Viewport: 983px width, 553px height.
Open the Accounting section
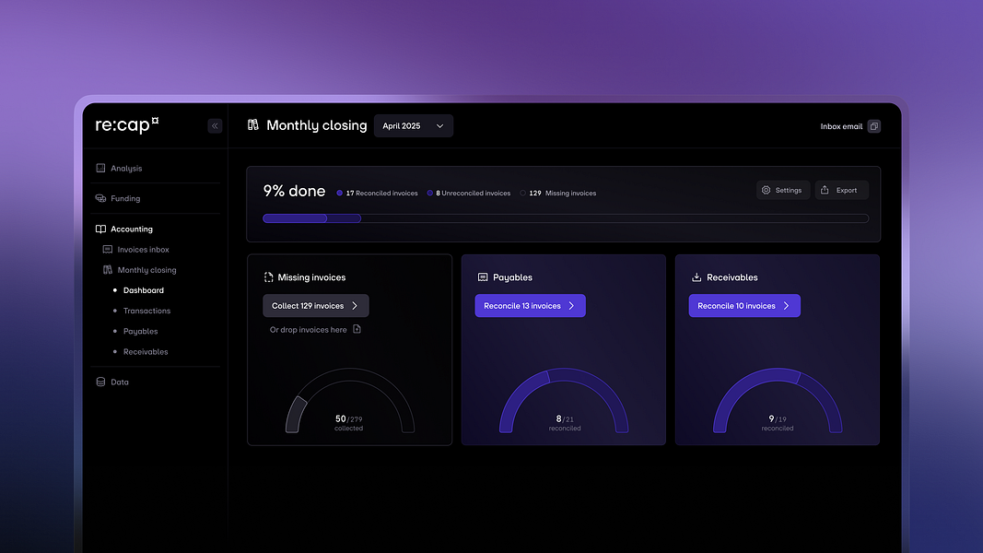pyautogui.click(x=132, y=229)
